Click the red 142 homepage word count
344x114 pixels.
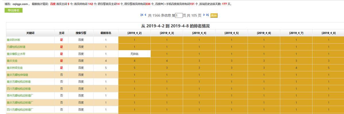point(90,4)
